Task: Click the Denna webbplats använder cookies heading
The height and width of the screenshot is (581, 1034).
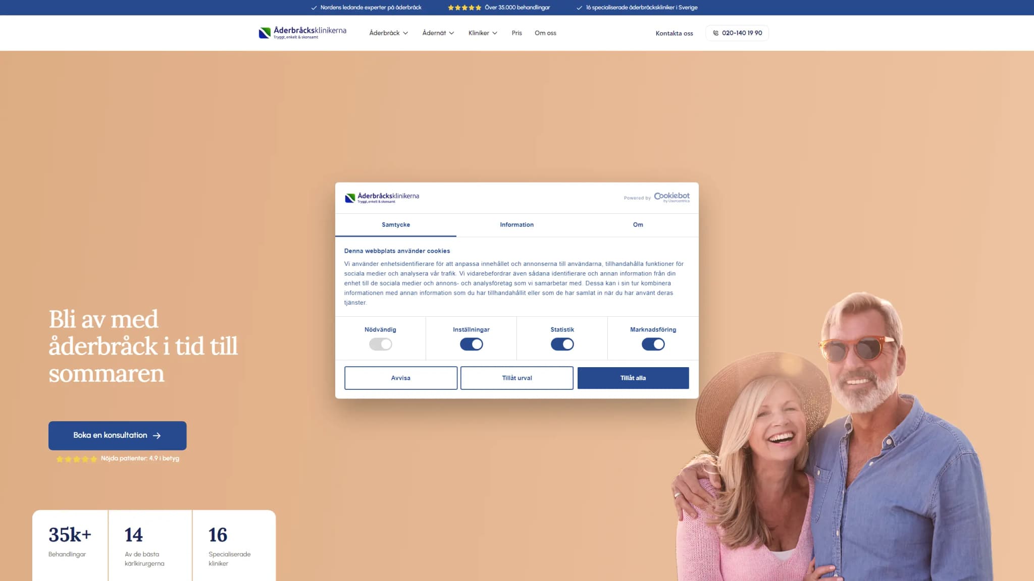Action: 397,251
